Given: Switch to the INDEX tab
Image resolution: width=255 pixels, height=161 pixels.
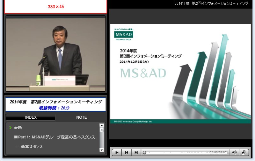Looking at the screenshot, I should 31,117.
